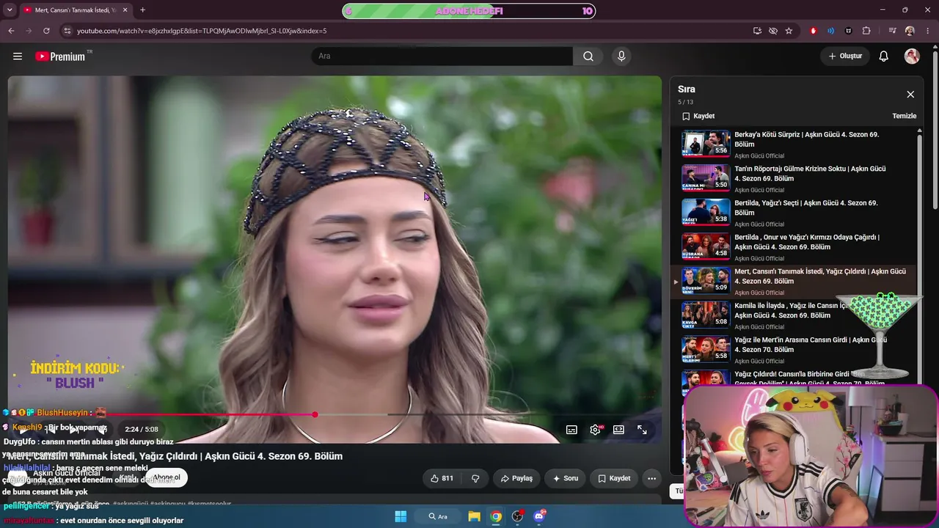939x528 pixels.
Task: Open File Explorer from the taskbar
Action: pyautogui.click(x=474, y=516)
